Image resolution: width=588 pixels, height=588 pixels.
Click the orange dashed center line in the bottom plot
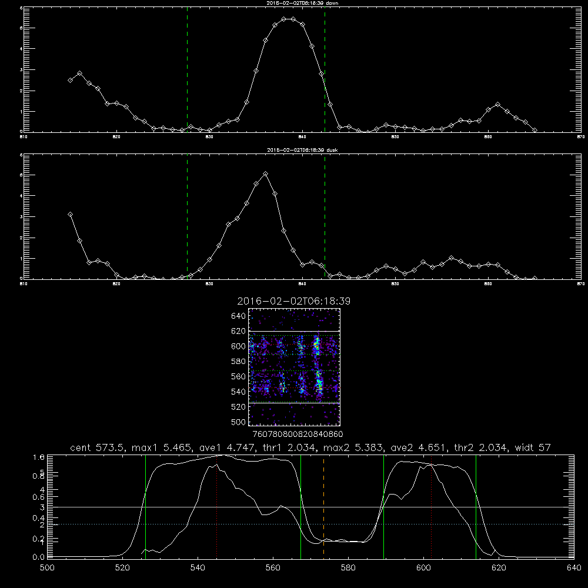323,506
